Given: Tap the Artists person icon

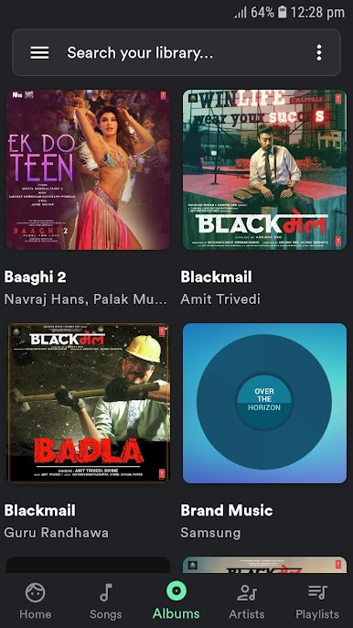Looking at the screenshot, I should coord(247,593).
